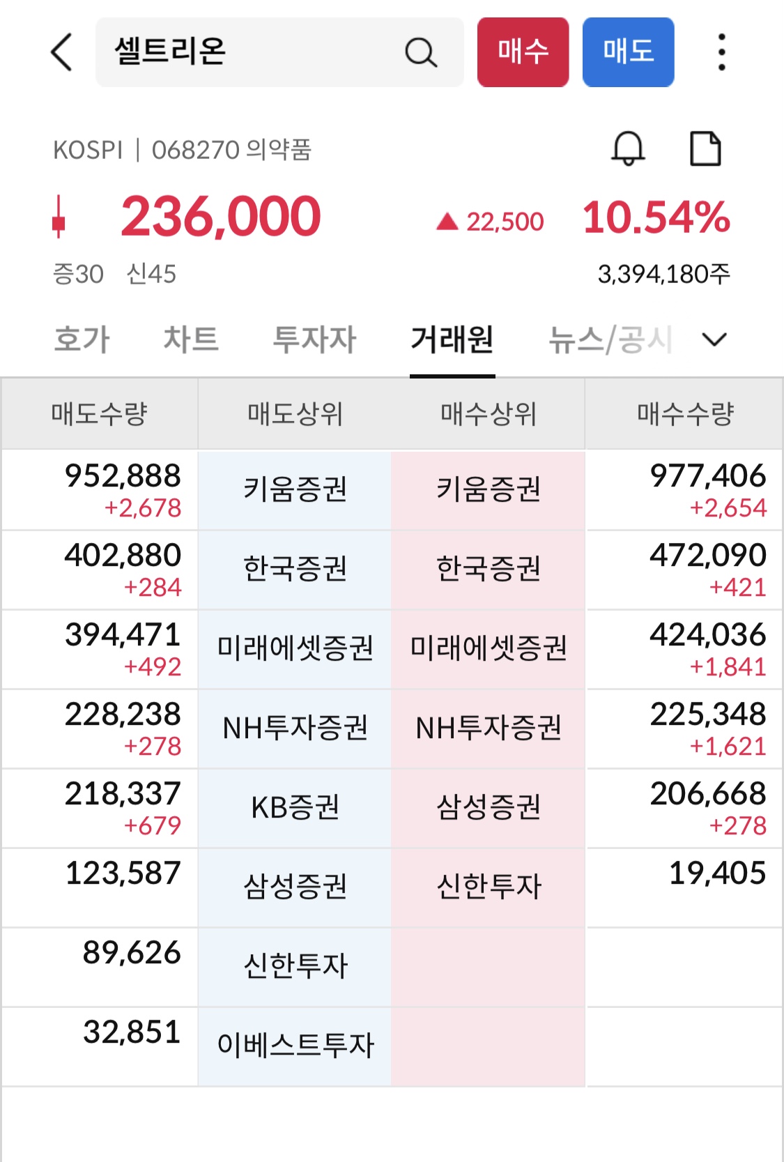Select 키움증권 in the 매도상위 column
This screenshot has height=1162, width=784.
click(295, 489)
